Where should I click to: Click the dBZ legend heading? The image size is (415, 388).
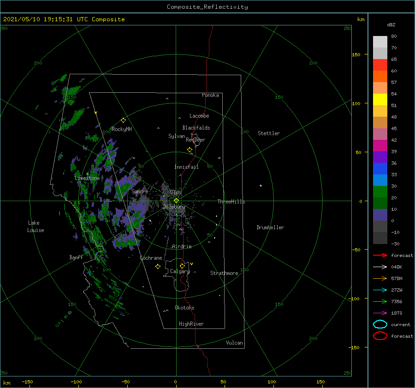pos(391,24)
